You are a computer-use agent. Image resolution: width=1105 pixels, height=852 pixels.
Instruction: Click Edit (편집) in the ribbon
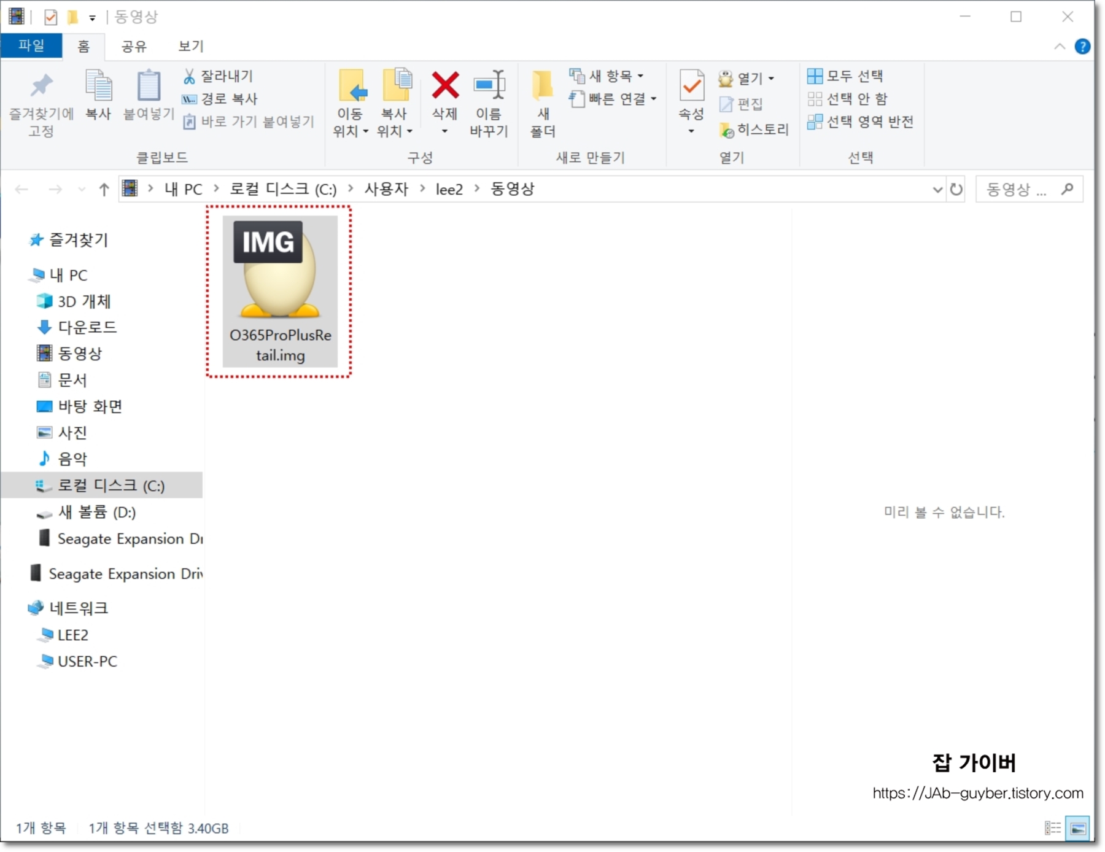click(741, 104)
